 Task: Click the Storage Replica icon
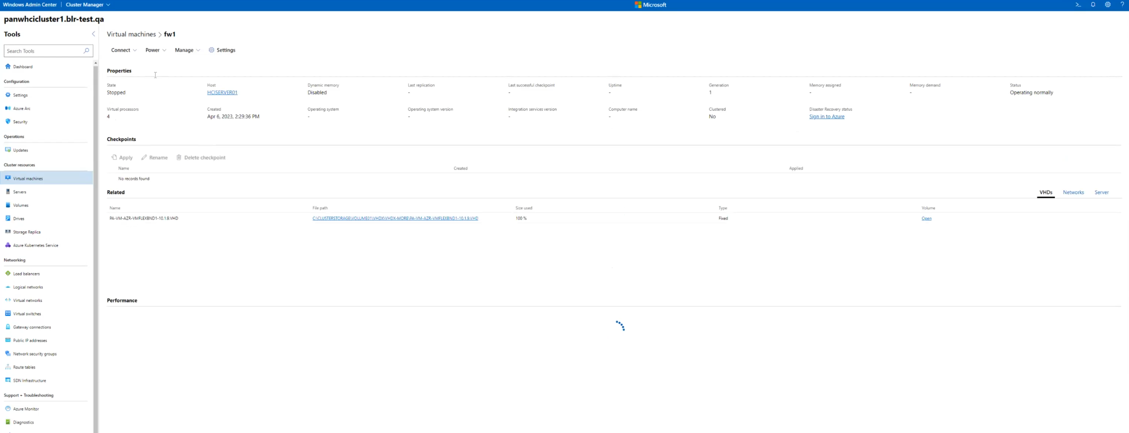click(x=8, y=232)
